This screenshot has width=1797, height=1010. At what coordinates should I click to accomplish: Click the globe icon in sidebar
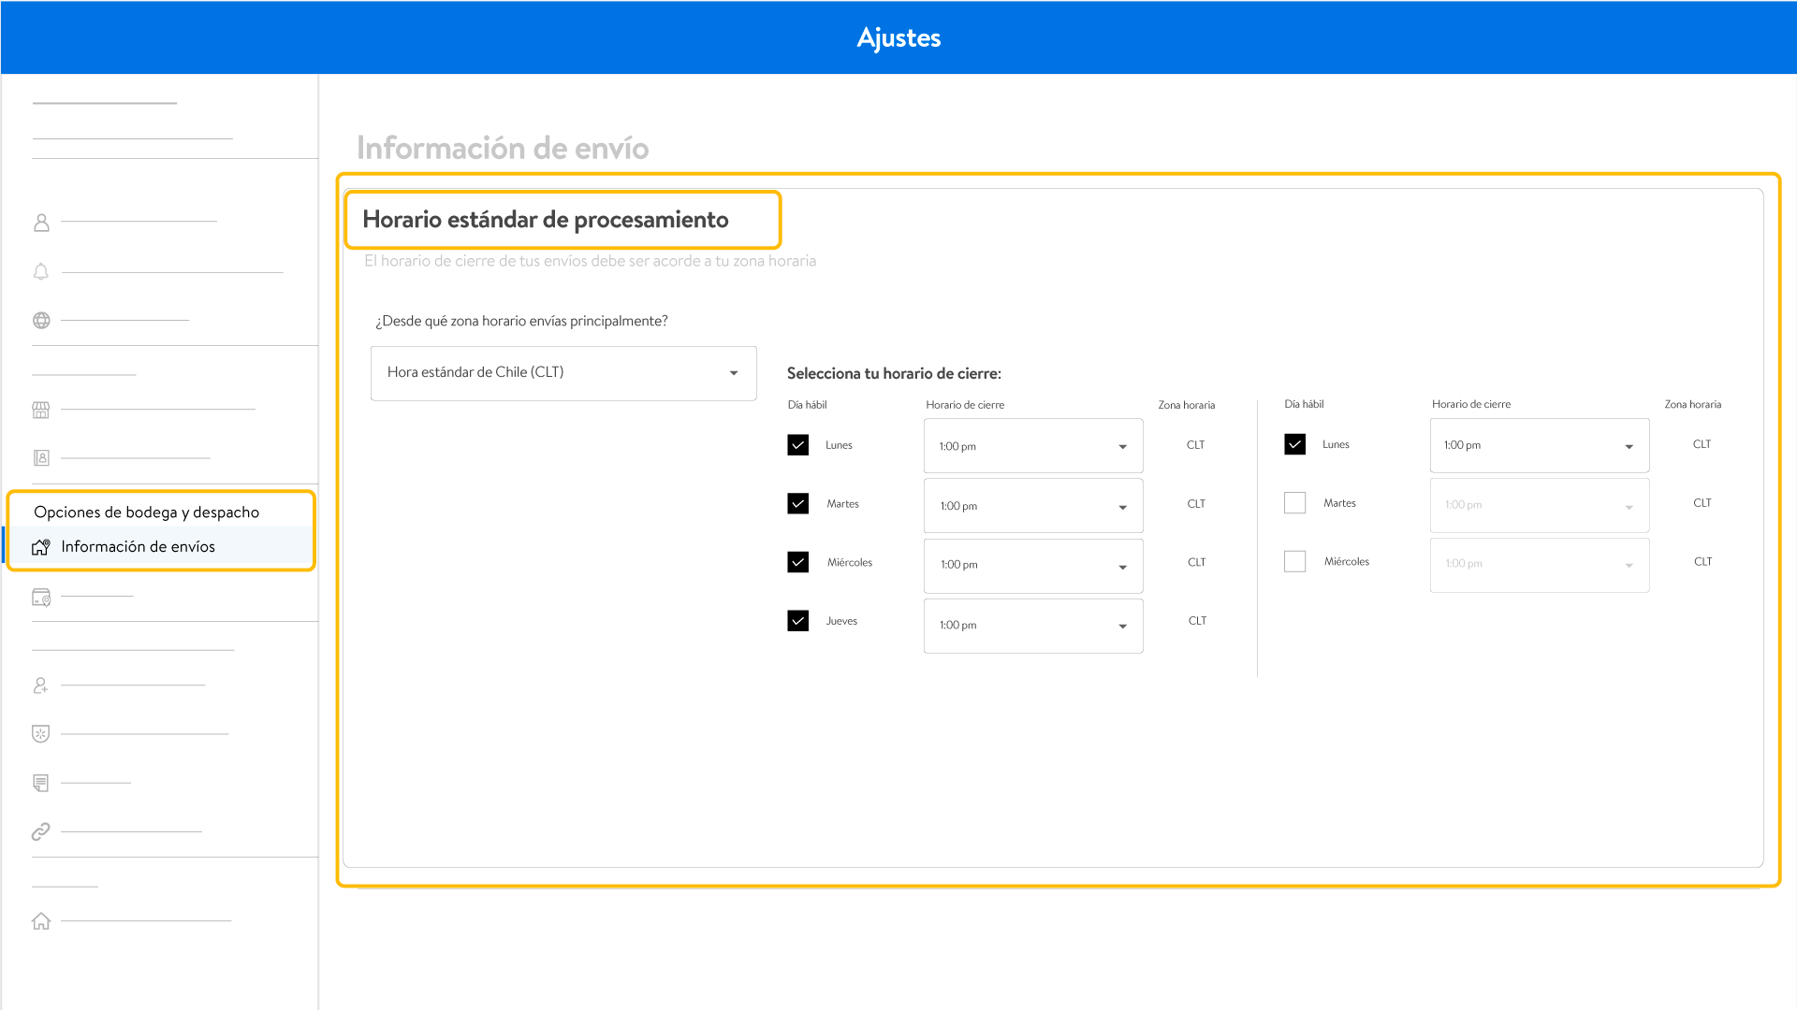41,320
